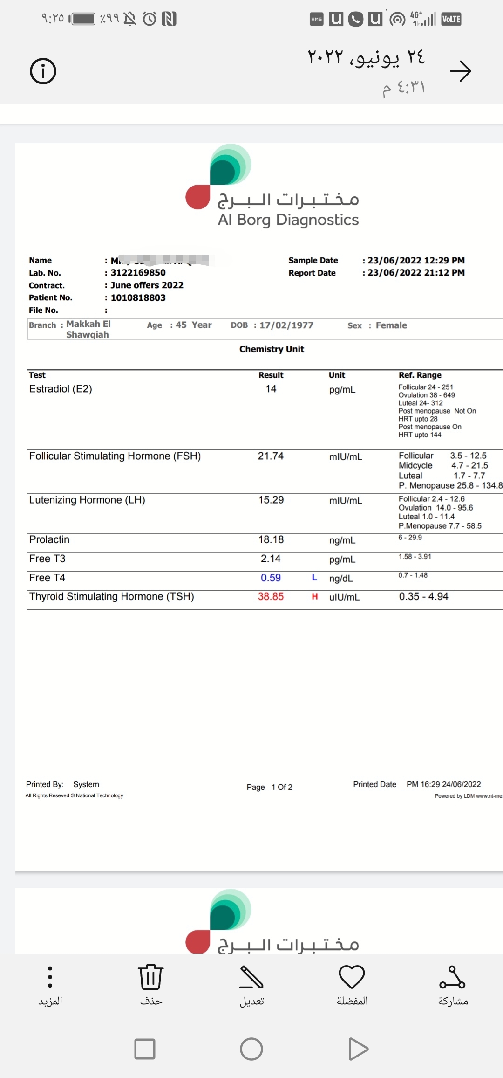Tap the back arrow icon
Image resolution: width=503 pixels, height=1078 pixels.
(461, 71)
